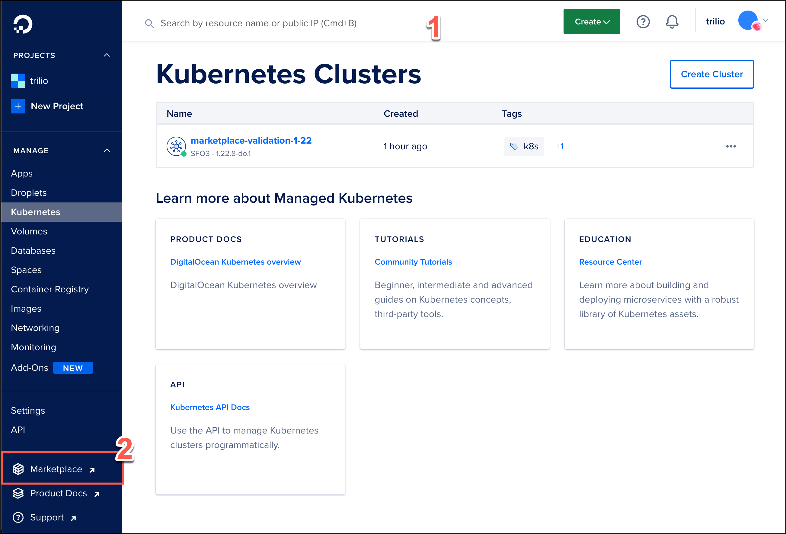Click the Kubernetes cluster icon in the row

(176, 146)
